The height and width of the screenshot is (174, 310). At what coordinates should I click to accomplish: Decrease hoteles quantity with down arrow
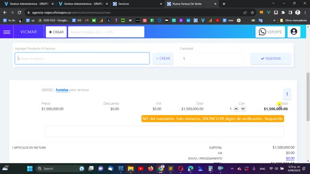[x=243, y=109]
